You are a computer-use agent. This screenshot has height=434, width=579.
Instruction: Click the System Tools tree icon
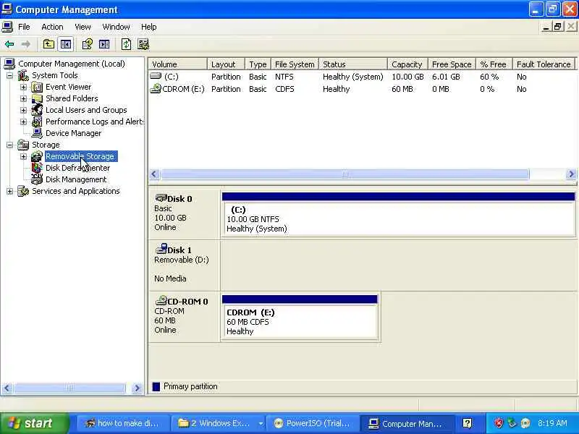[23, 75]
